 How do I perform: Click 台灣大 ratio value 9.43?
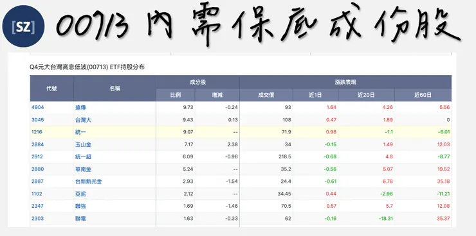click(x=188, y=119)
